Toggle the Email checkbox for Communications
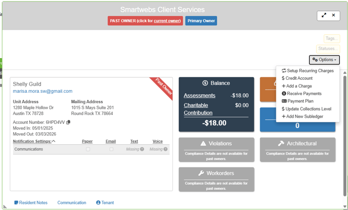 (111, 149)
